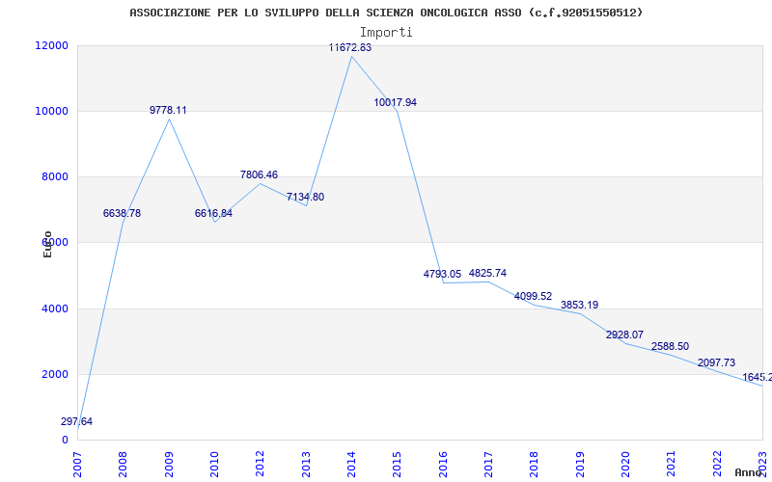Click the data label 2928.07
772x482 pixels.
tap(624, 335)
